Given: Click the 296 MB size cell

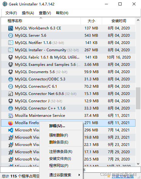Looking at the screenshot, I should pyautogui.click(x=91, y=130).
